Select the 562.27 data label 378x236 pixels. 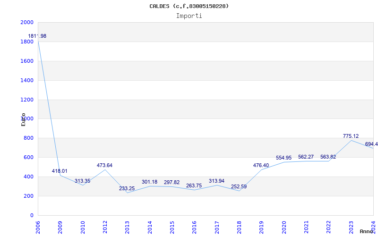306,157
